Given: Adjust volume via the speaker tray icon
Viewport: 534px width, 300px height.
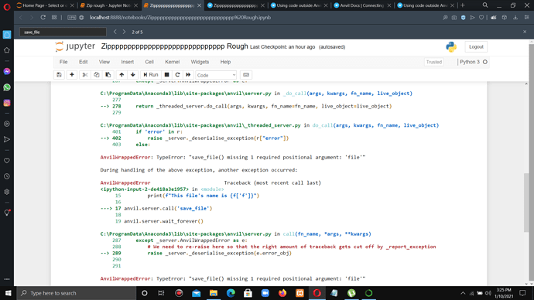Looking at the screenshot, I should click(x=488, y=293).
